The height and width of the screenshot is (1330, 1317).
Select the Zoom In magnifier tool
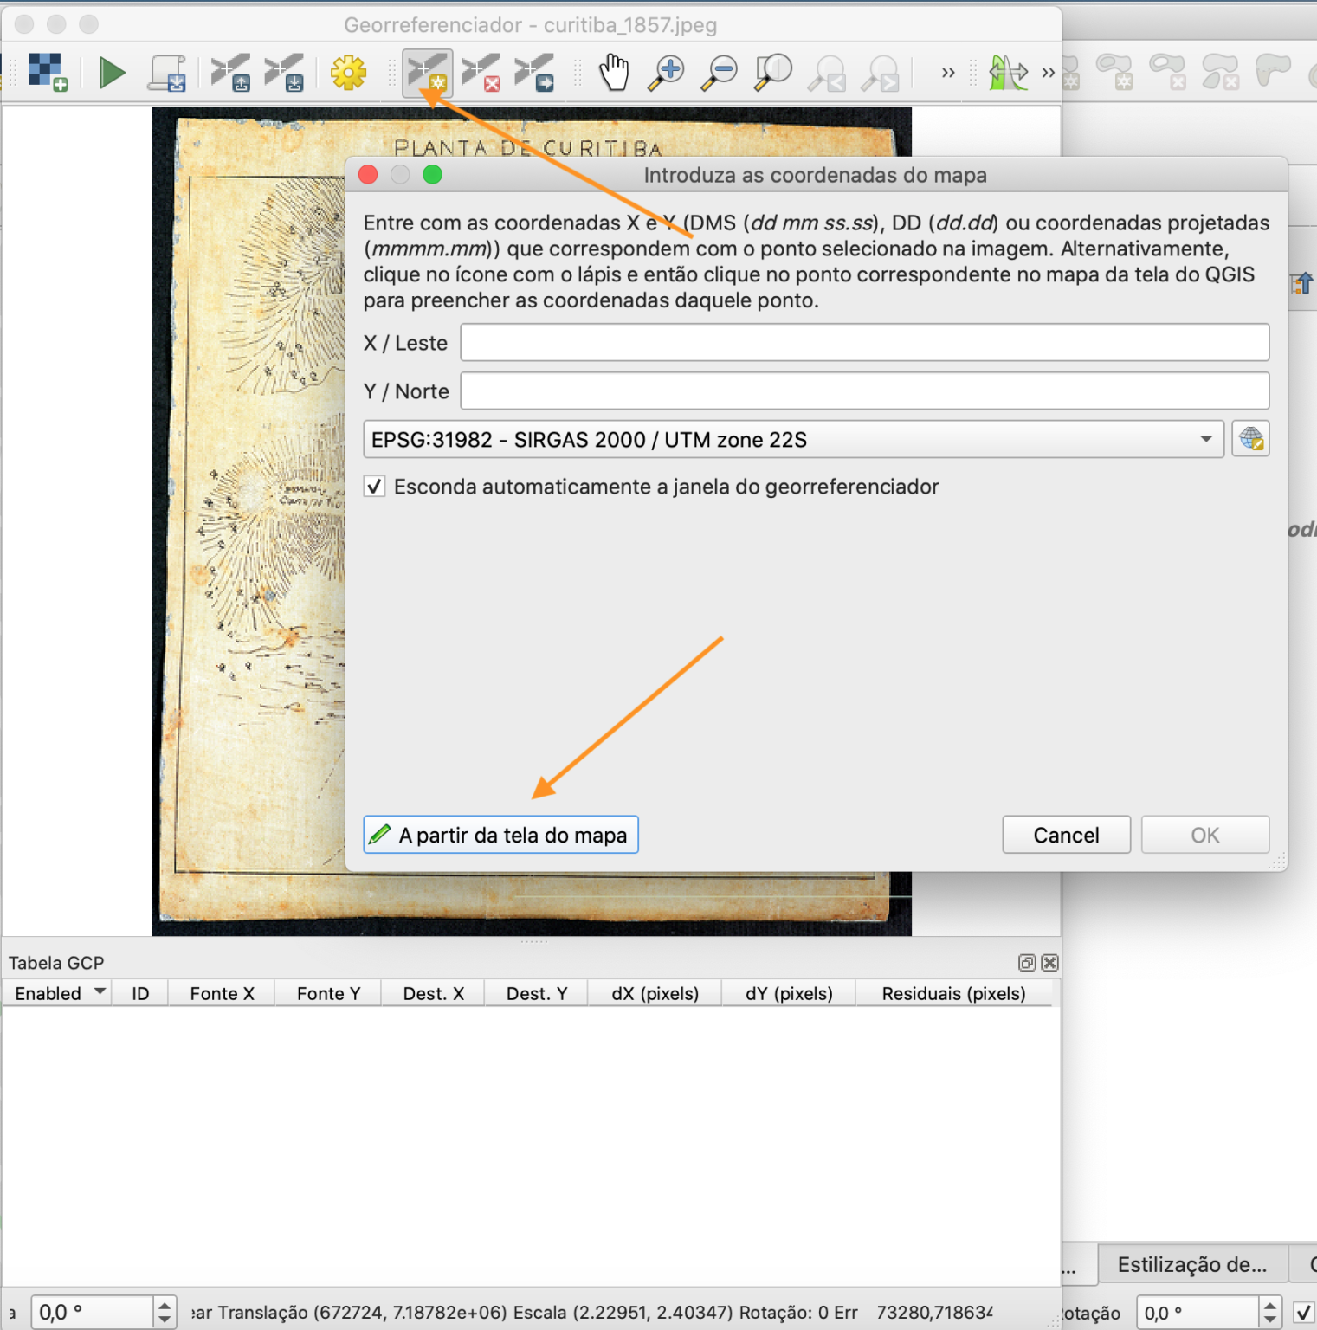[x=667, y=73]
